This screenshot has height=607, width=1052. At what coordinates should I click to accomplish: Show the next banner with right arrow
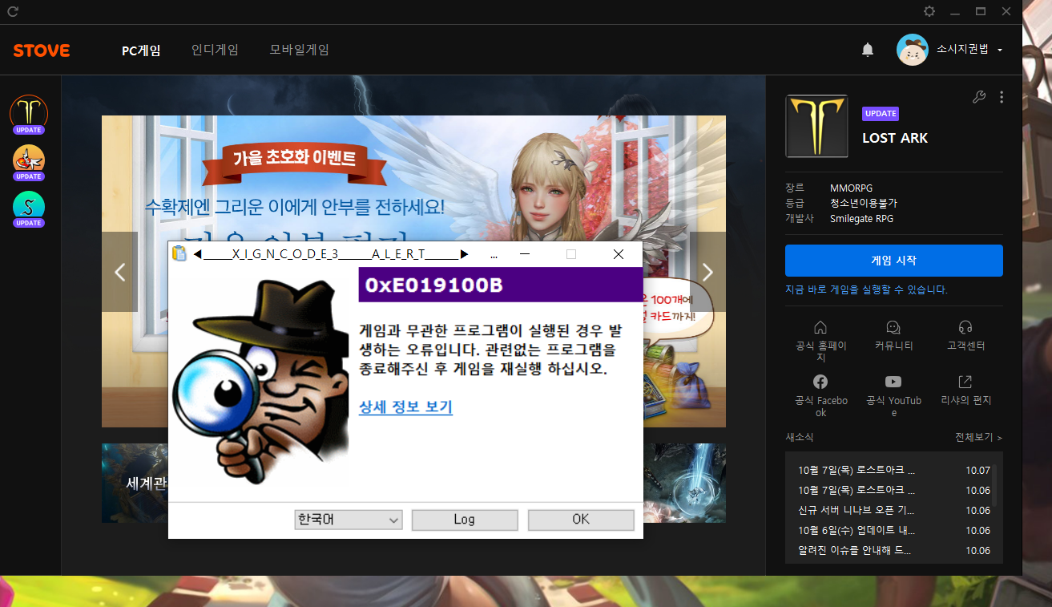point(707,272)
